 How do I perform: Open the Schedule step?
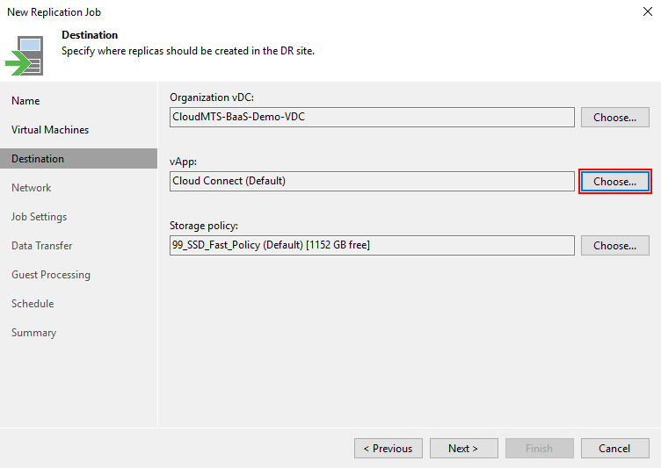33,304
